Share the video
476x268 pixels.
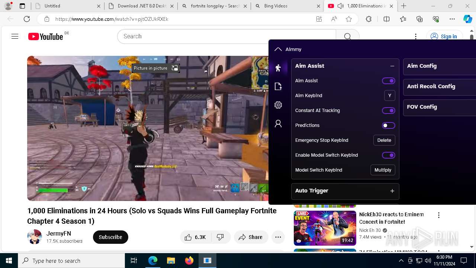(x=251, y=237)
